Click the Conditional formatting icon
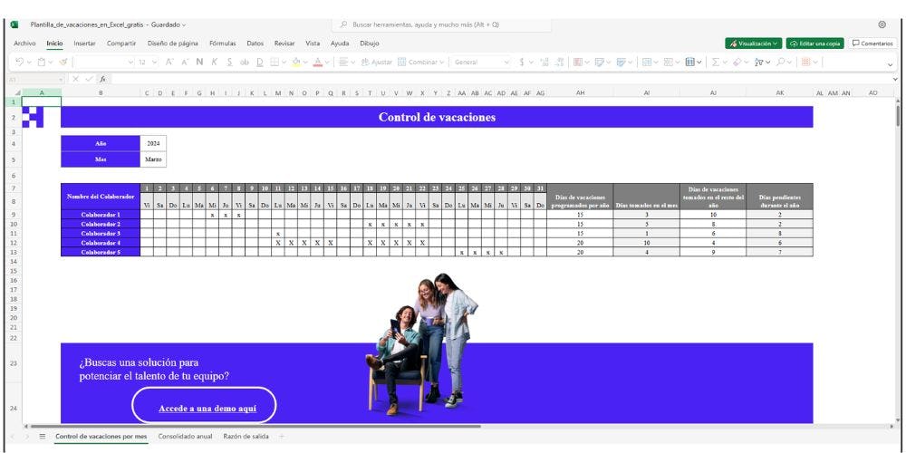 pyautogui.click(x=578, y=62)
